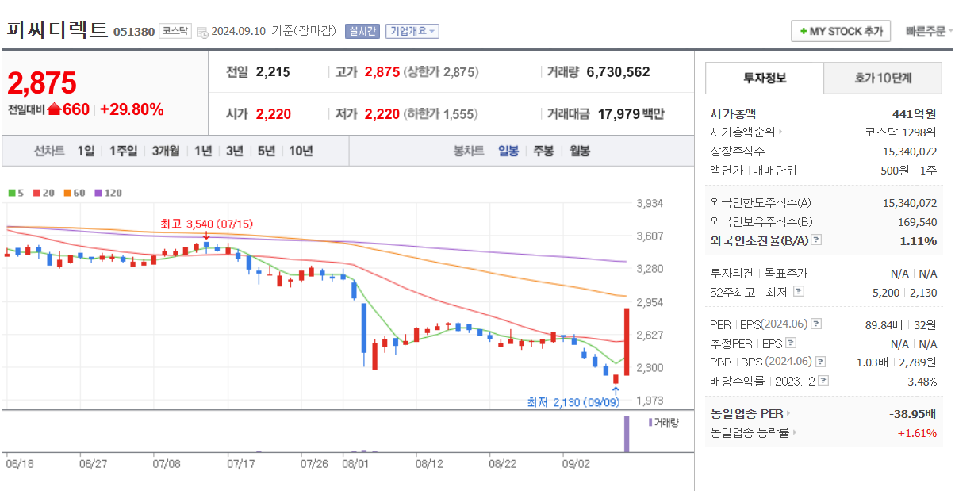Click the 코스닥 market badge
The image size is (955, 491).
(x=175, y=31)
